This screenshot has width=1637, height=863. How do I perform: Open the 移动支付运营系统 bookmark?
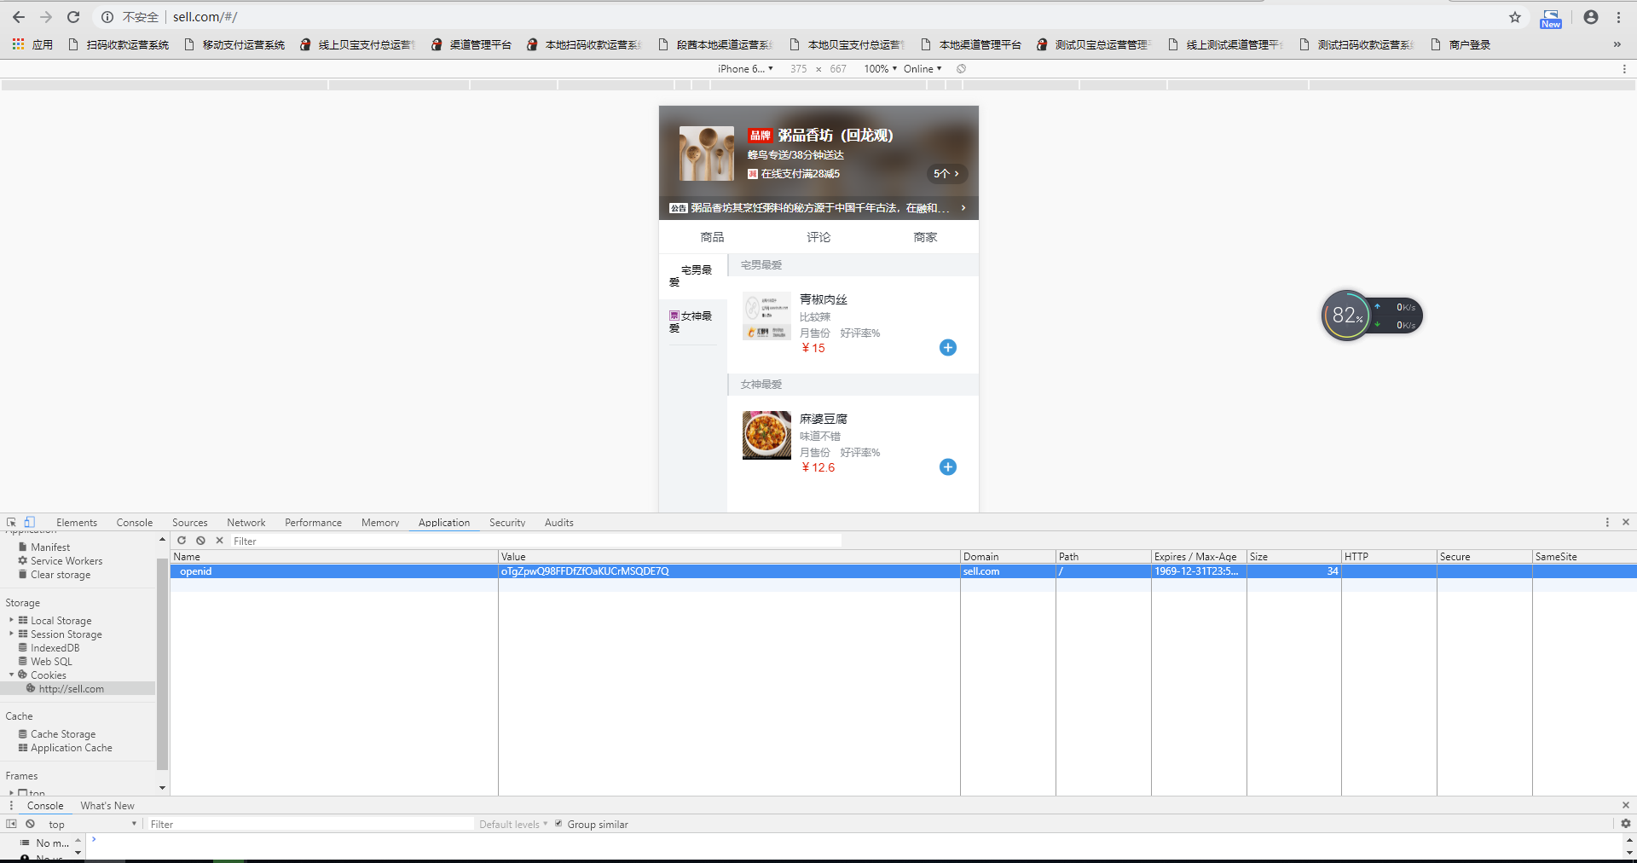234,44
